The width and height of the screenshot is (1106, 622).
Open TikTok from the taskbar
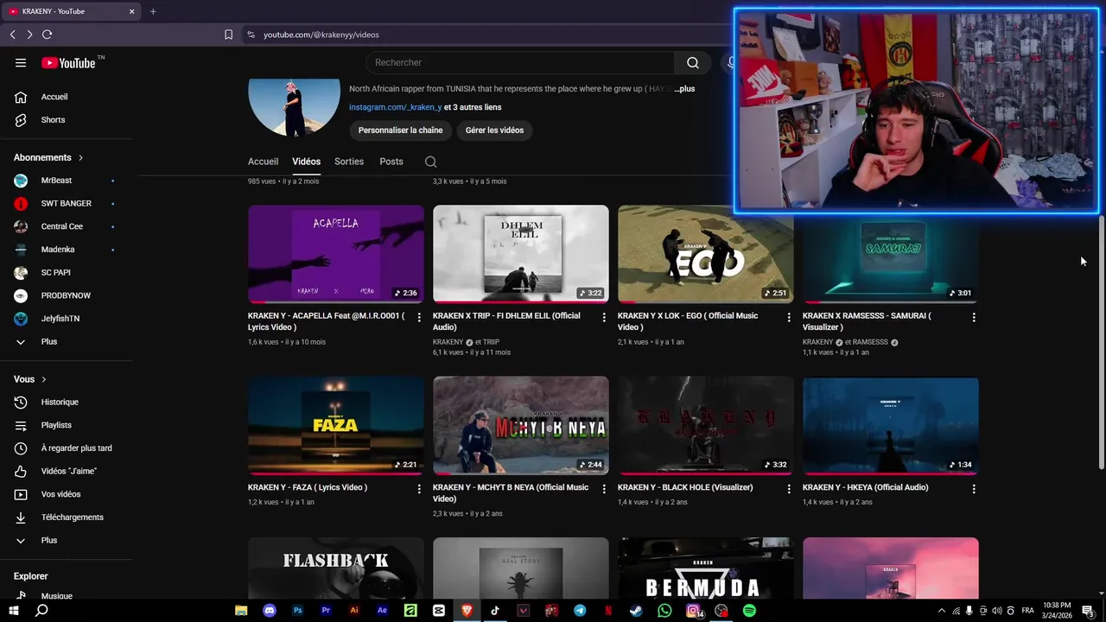[495, 610]
